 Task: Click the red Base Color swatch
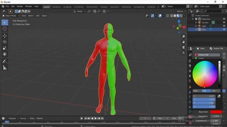pos(216,112)
